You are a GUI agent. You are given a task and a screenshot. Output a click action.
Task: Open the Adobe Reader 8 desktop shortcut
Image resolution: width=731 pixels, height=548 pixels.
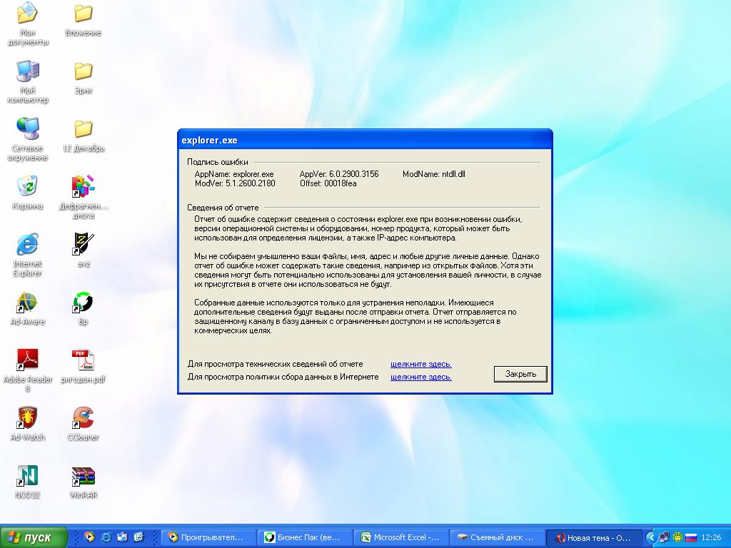click(27, 360)
